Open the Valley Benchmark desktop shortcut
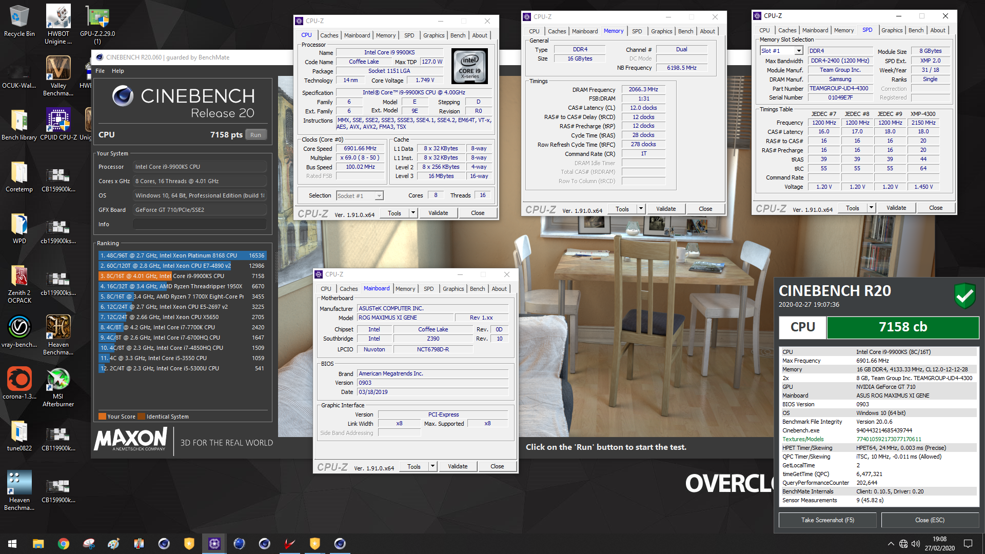985x554 pixels. coord(58,76)
